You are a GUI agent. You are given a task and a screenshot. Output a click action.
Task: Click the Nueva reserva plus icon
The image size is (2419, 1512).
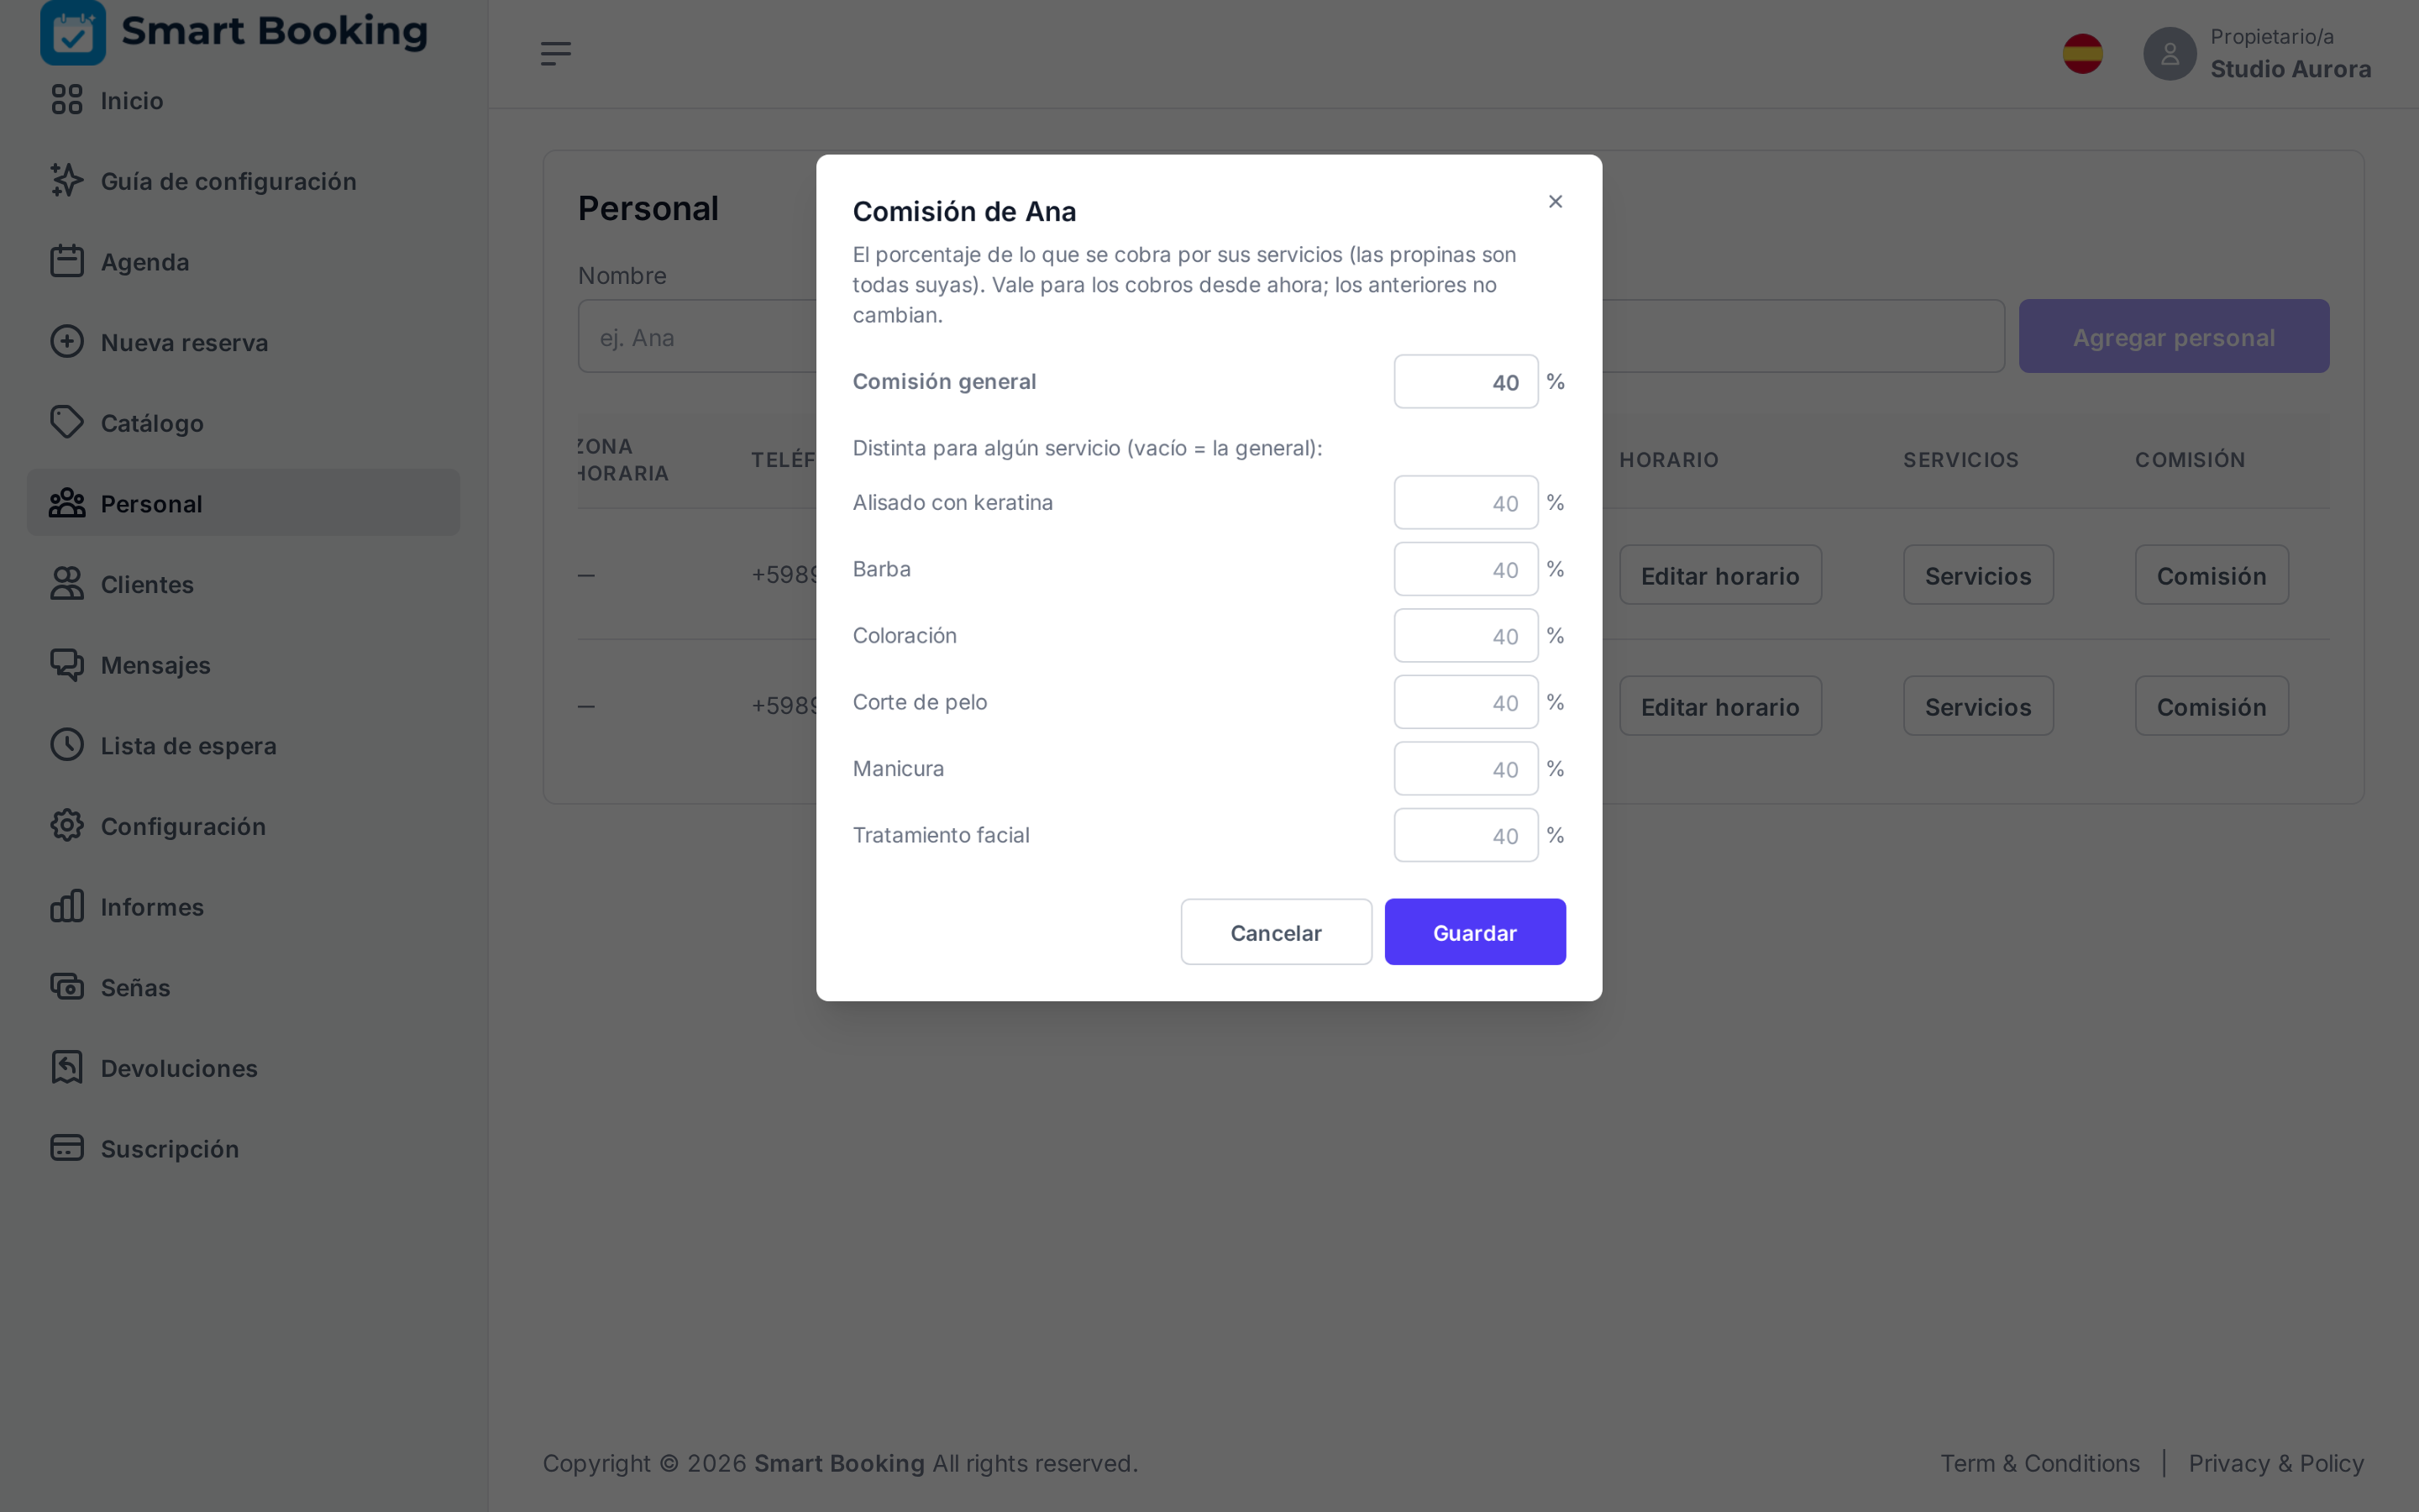[67, 342]
